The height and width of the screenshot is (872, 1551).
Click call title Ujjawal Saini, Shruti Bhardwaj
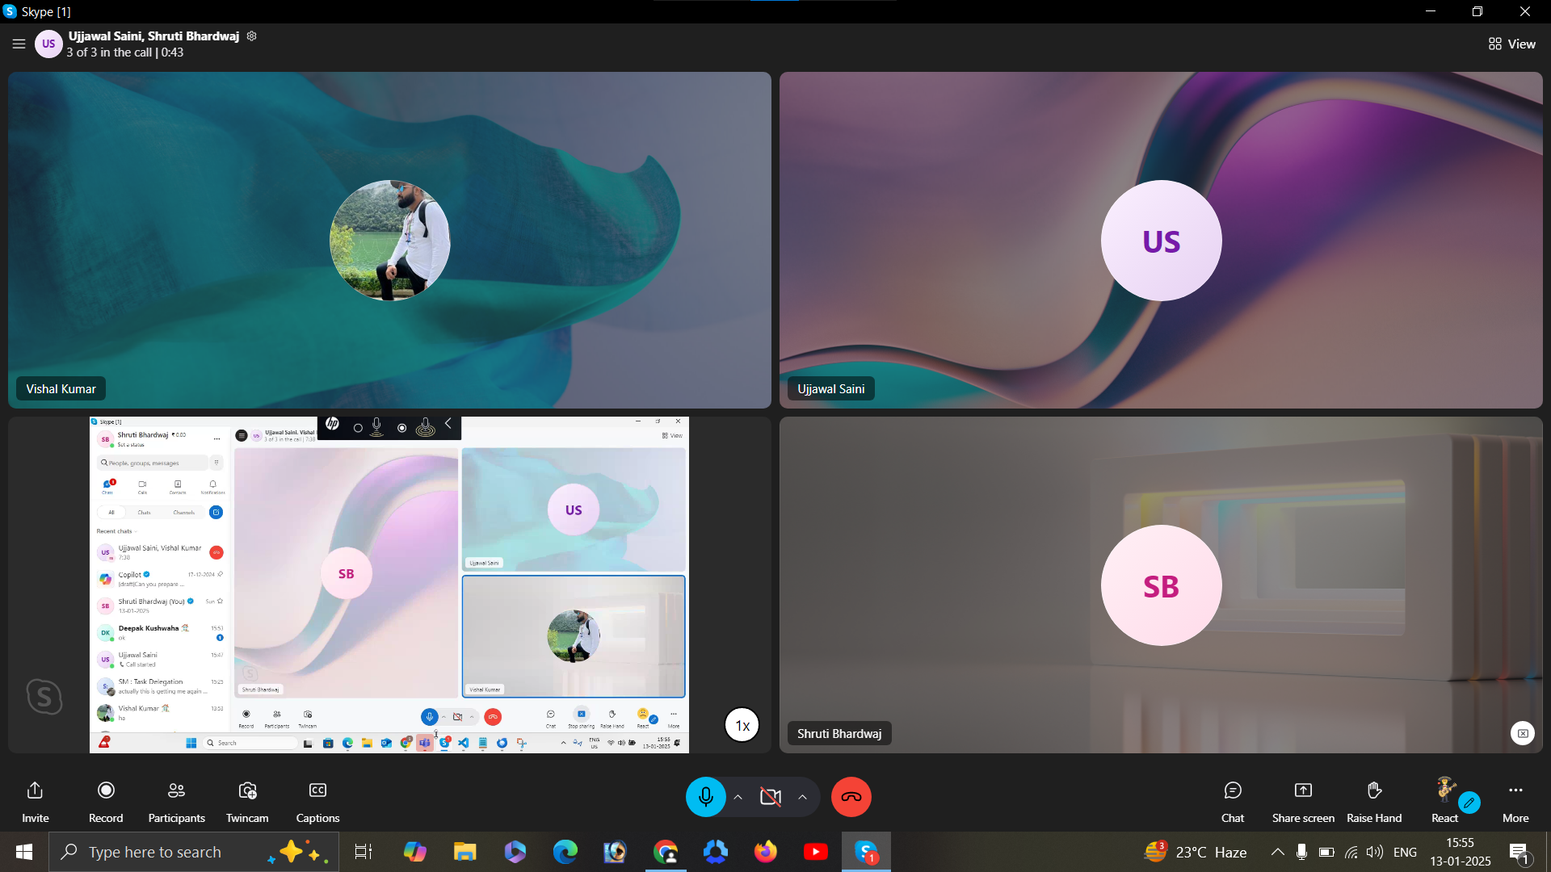coord(153,36)
